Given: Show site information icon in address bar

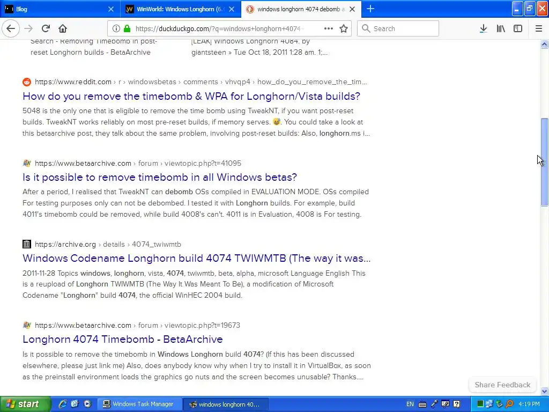Looking at the screenshot, I should (116, 28).
